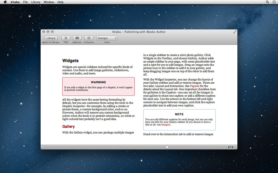Screen dimensions: 278x173
Task: Open the Window menu
Action: [x=49, y=2]
